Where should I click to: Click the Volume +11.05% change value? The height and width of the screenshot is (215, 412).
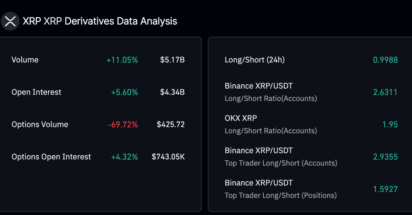pyautogui.click(x=122, y=60)
